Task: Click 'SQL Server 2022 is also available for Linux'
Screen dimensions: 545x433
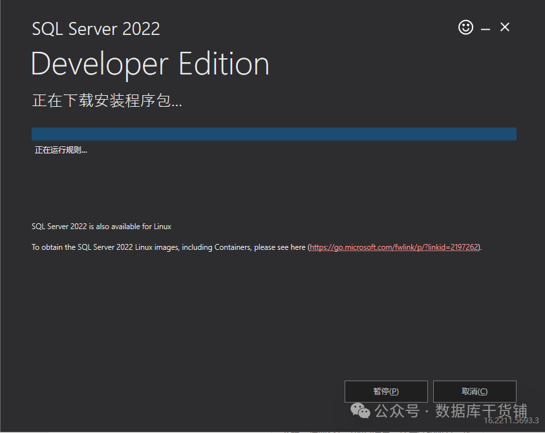Action: [x=102, y=227]
